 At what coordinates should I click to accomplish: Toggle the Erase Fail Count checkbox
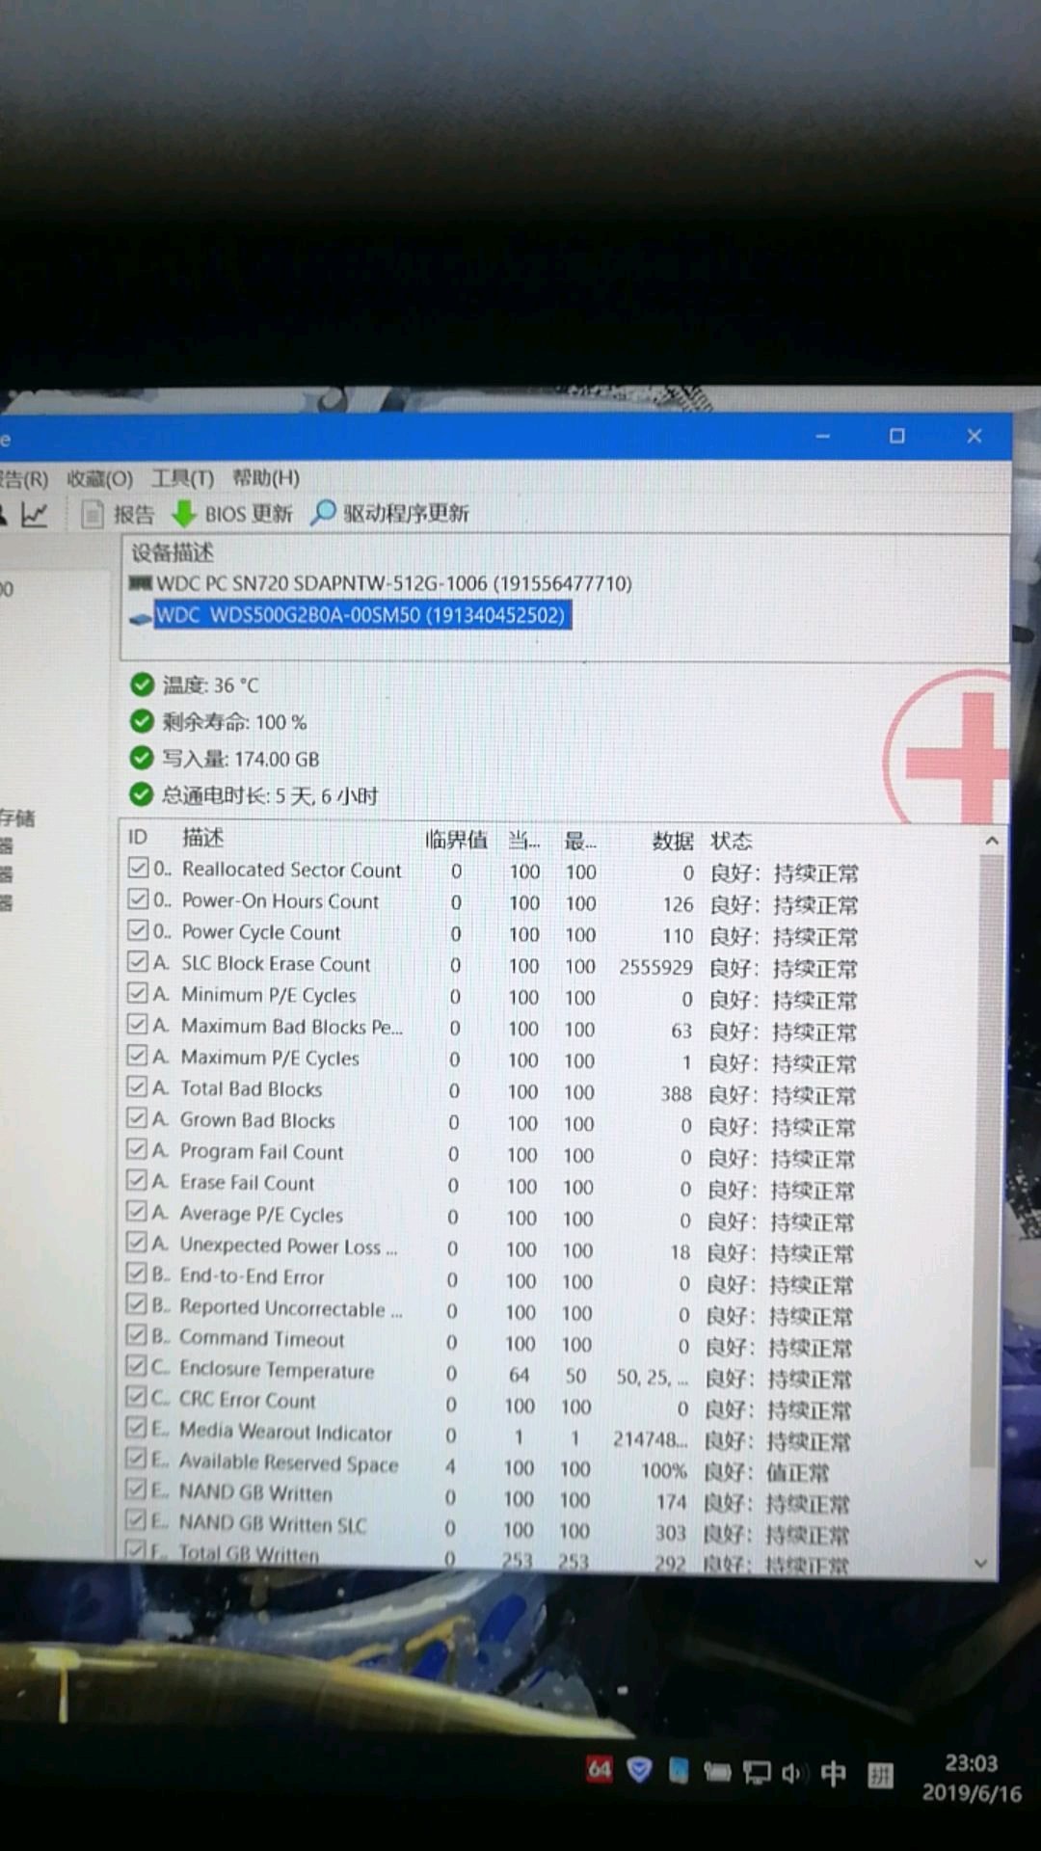[x=136, y=1181]
